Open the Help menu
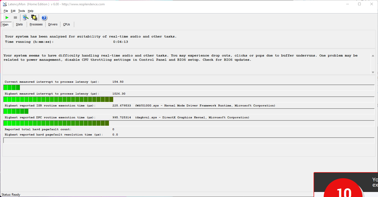The image size is (378, 197). [30, 11]
